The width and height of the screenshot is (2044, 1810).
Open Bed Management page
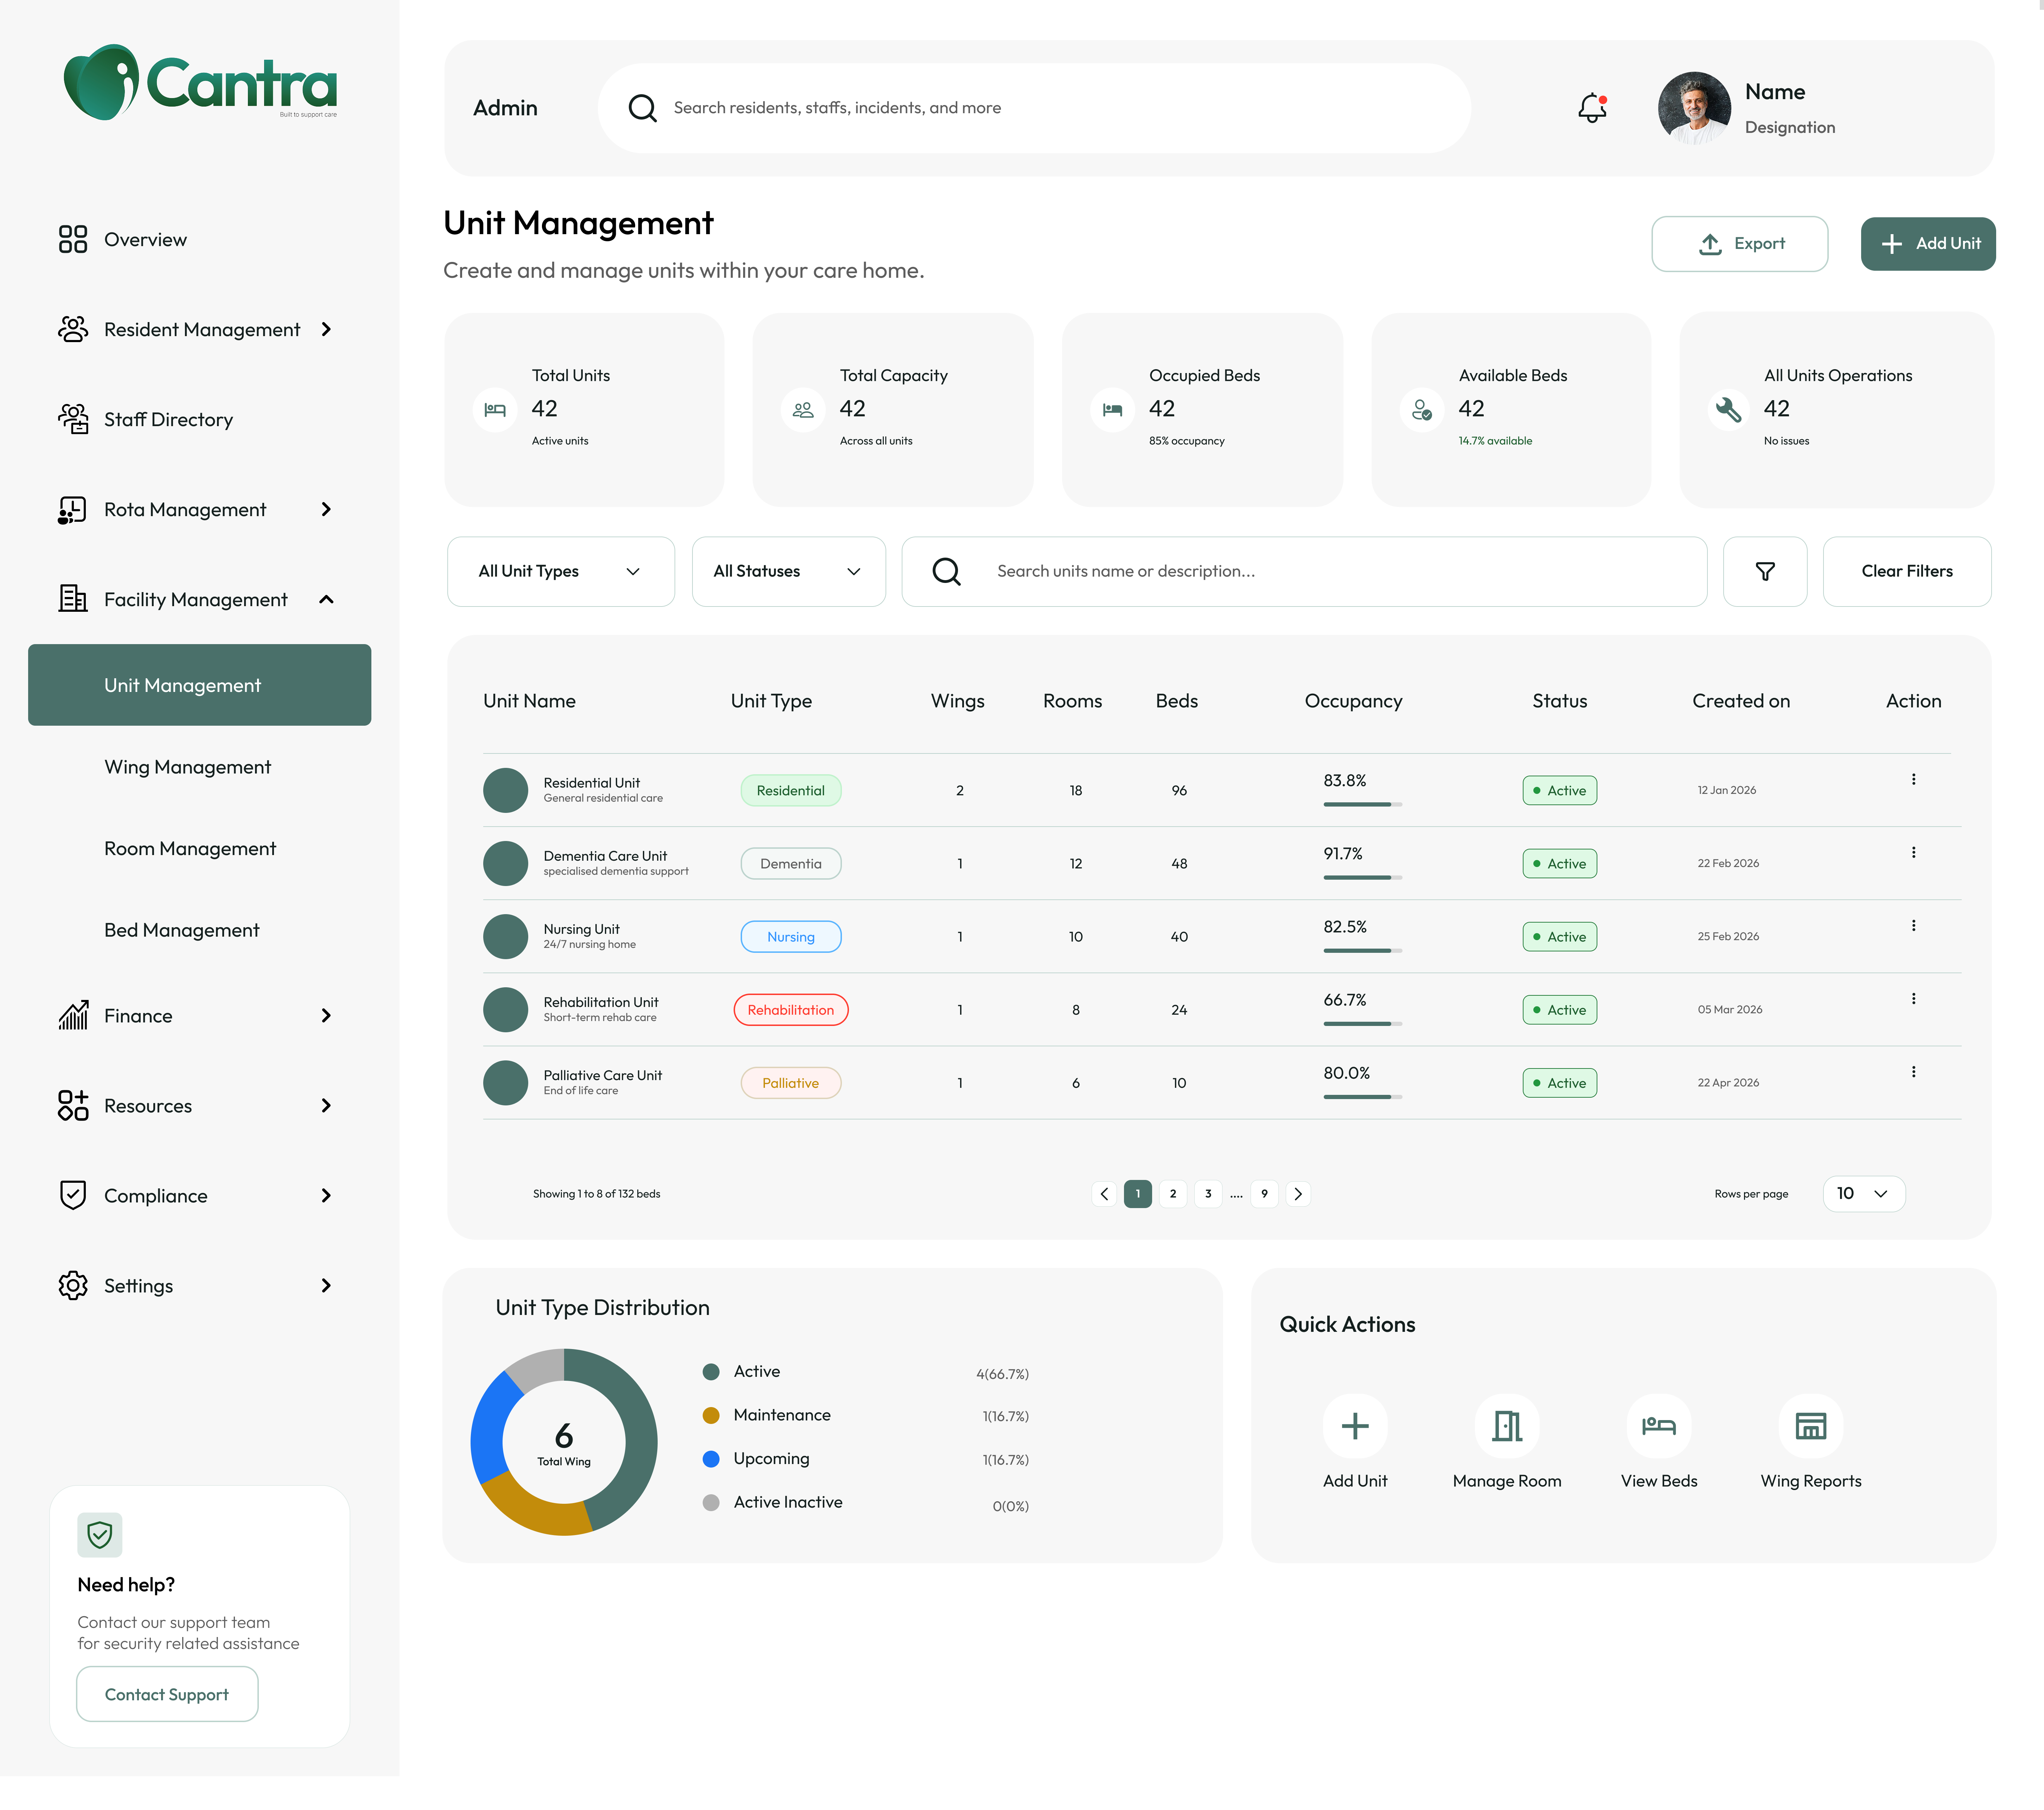(x=182, y=930)
